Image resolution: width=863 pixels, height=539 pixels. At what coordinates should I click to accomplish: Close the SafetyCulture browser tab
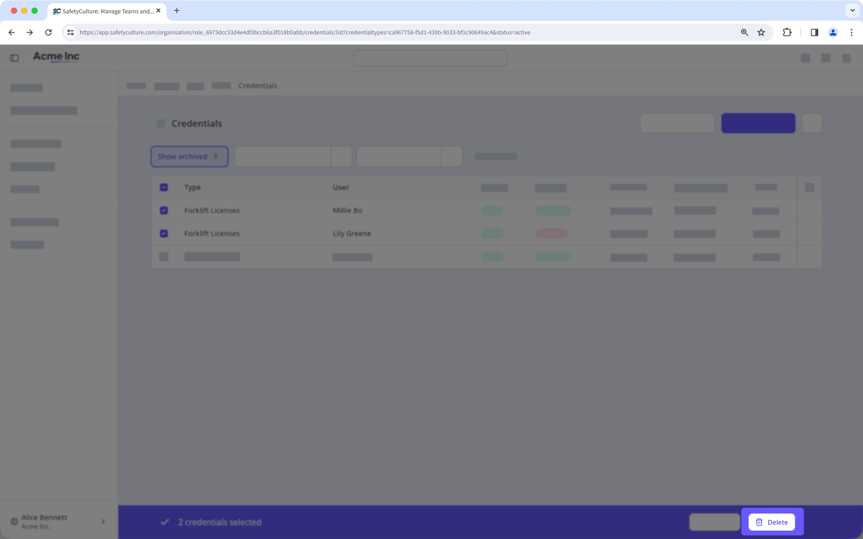158,10
